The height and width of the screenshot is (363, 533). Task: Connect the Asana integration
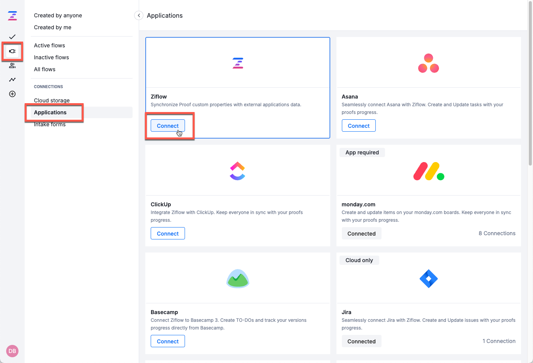[x=358, y=125]
